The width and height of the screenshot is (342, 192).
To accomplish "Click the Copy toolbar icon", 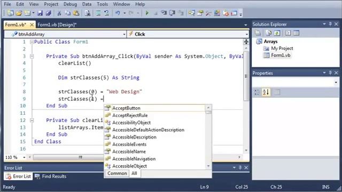I will [68, 13].
